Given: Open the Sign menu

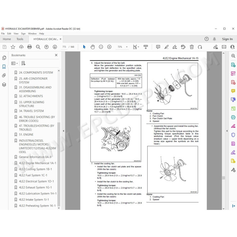Looking at the screenshot, I should [23, 34].
